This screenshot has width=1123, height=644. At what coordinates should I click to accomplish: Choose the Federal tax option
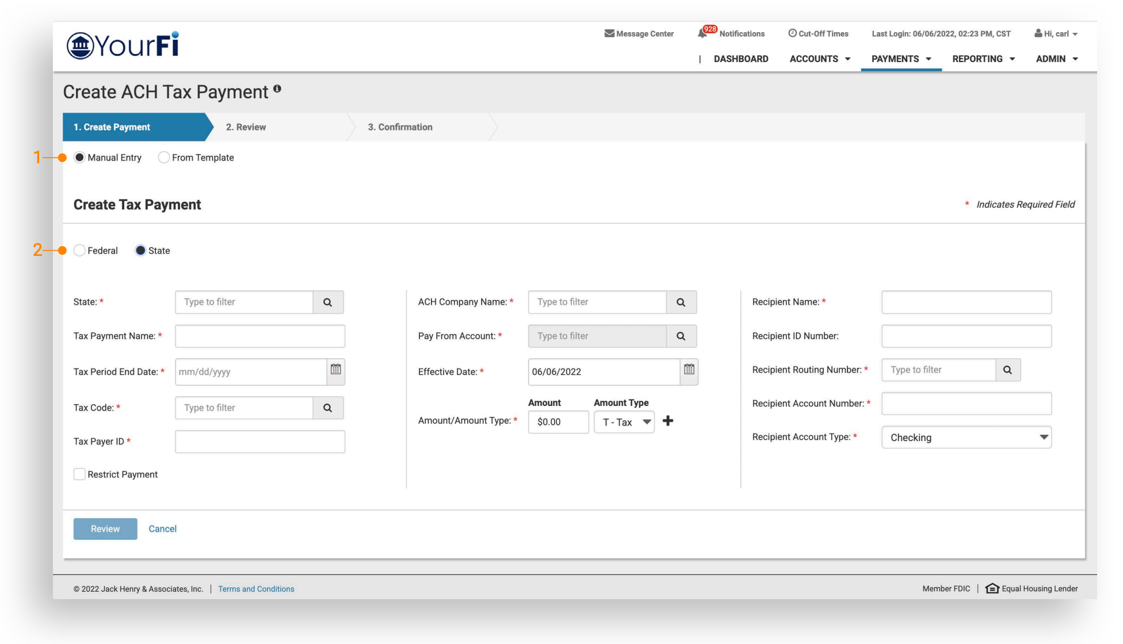[x=80, y=251]
